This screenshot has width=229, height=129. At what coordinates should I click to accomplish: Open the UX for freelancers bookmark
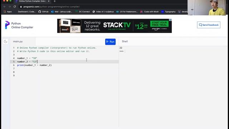127,12
